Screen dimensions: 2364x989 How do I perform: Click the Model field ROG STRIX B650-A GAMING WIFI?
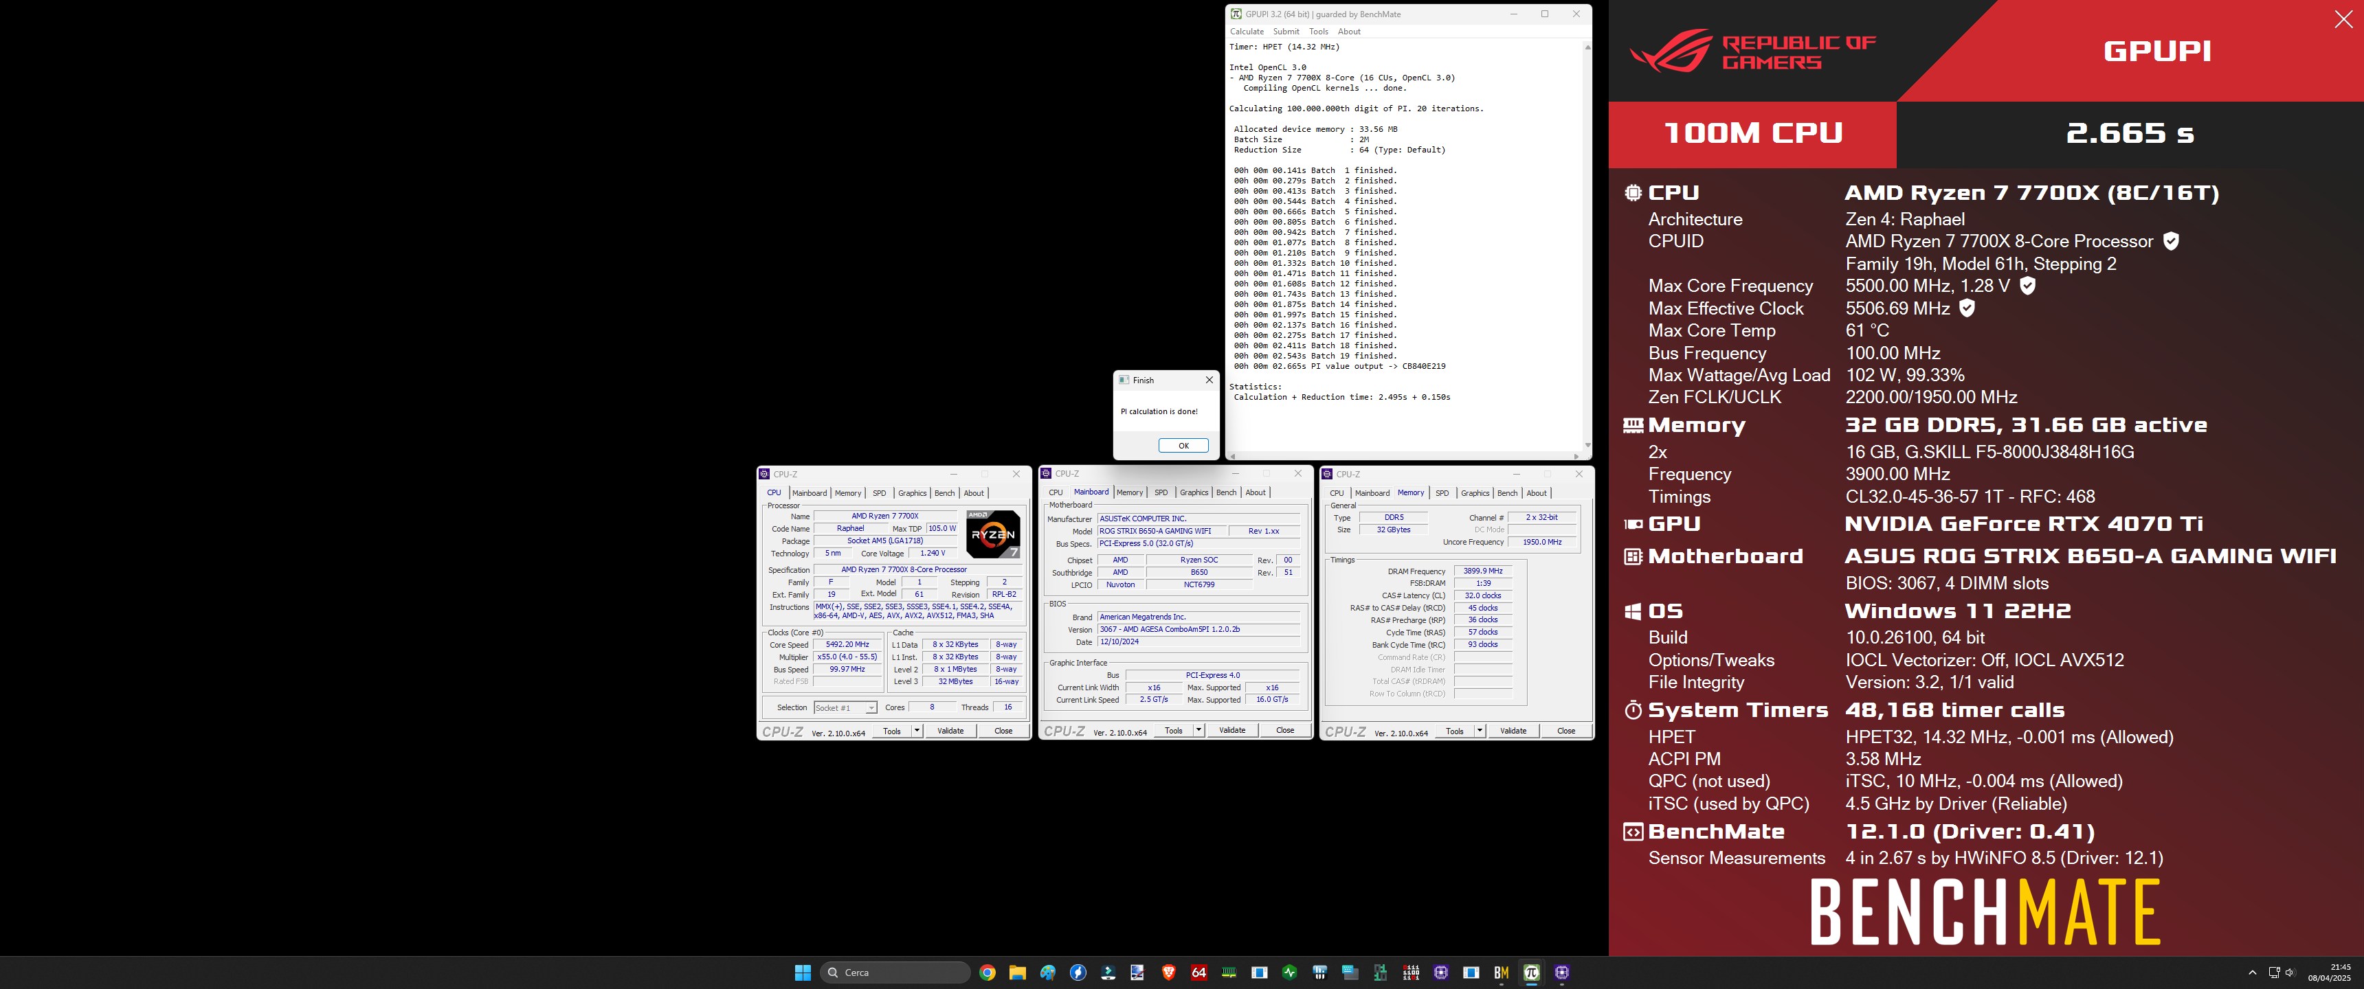click(x=1163, y=531)
